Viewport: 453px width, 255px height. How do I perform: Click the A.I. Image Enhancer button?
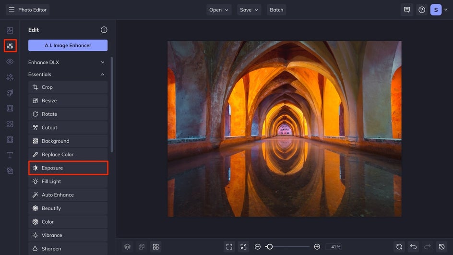(68, 45)
